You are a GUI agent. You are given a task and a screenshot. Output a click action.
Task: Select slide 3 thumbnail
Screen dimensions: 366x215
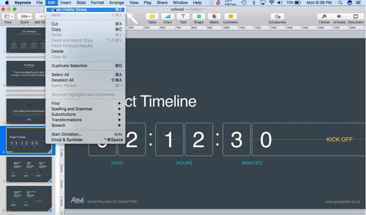tap(26, 111)
